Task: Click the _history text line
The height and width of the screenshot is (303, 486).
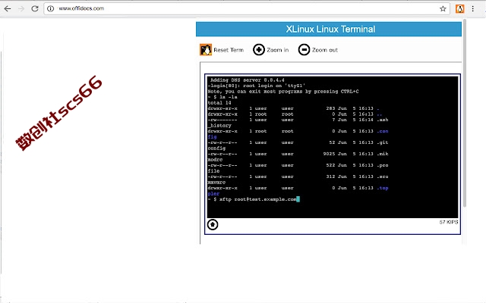Action: [219, 126]
